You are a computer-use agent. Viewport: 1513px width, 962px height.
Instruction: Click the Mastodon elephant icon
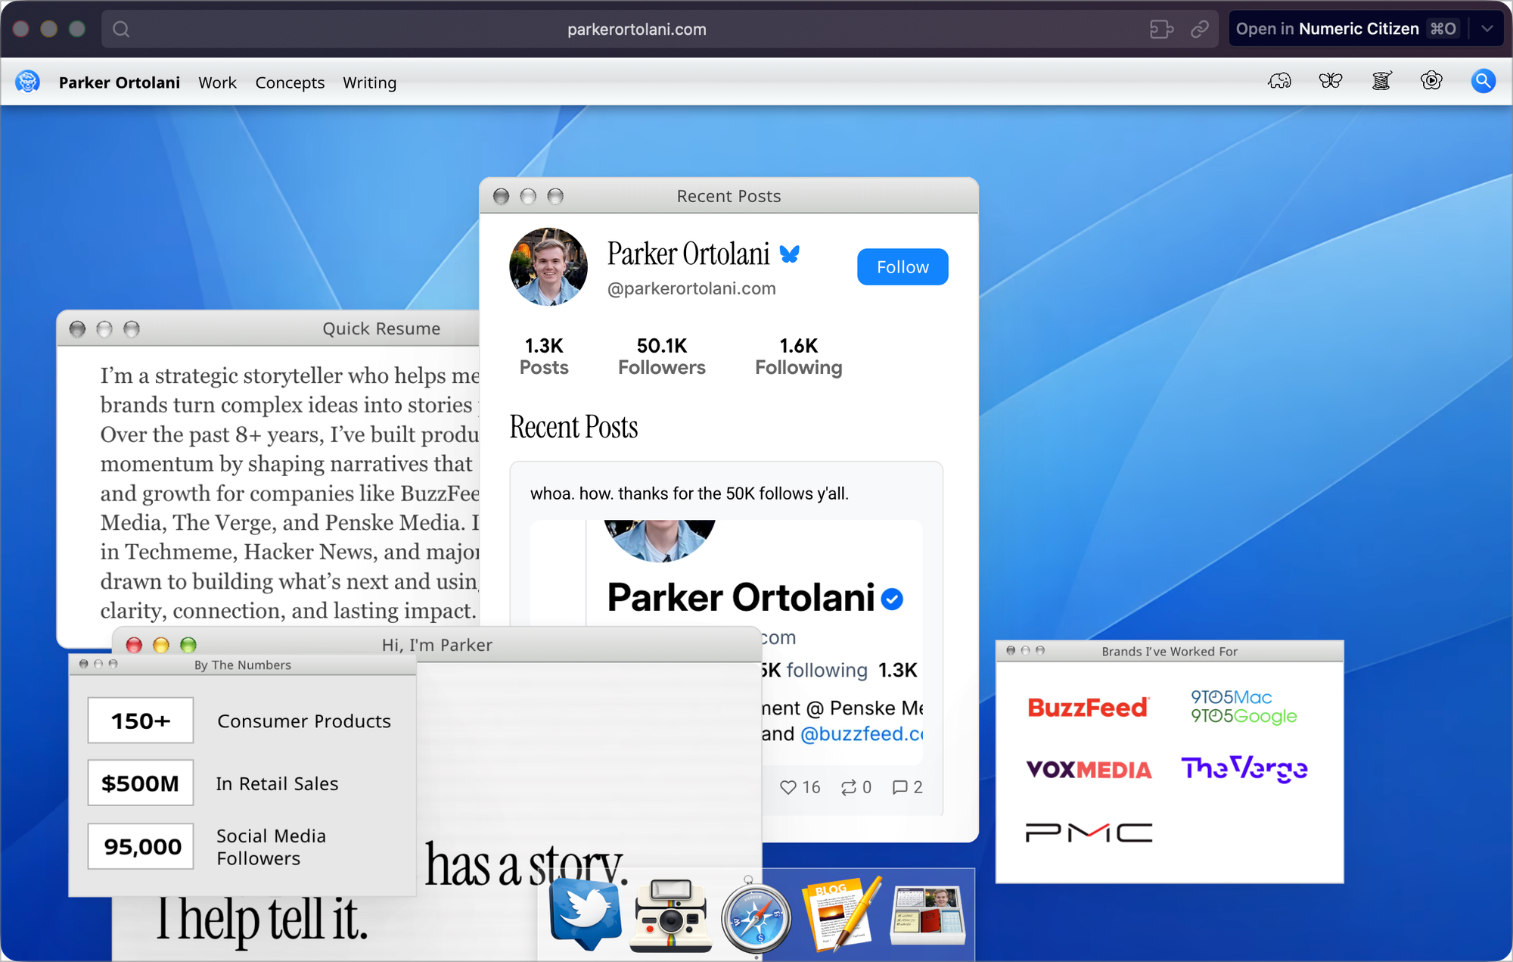(1279, 81)
